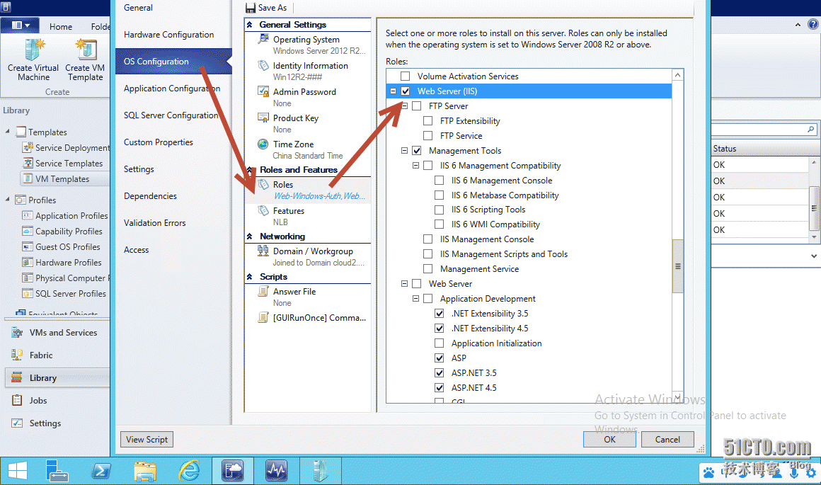Open the SQL Server Configuration page
The width and height of the screenshot is (821, 485).
coord(171,115)
